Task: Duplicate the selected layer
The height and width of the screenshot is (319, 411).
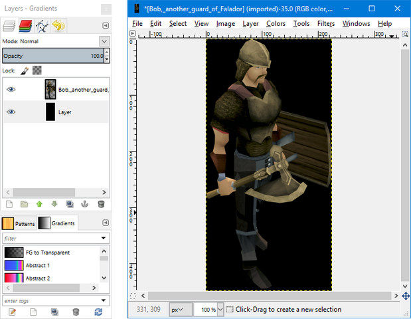Action: coord(70,204)
